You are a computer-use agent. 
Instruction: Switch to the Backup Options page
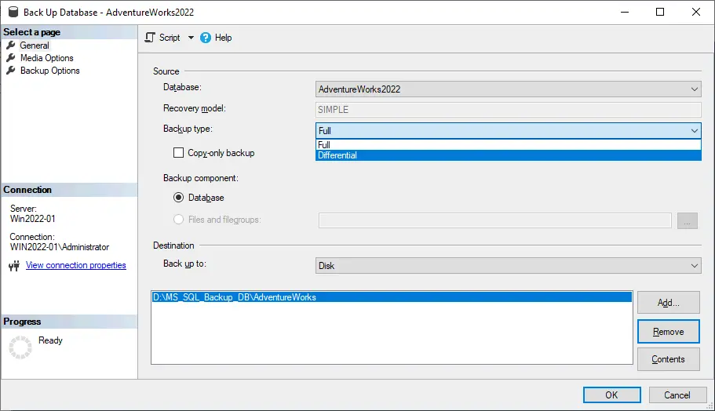[x=49, y=71]
